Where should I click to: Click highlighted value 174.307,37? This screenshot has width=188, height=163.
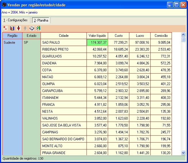(x=97, y=43)
